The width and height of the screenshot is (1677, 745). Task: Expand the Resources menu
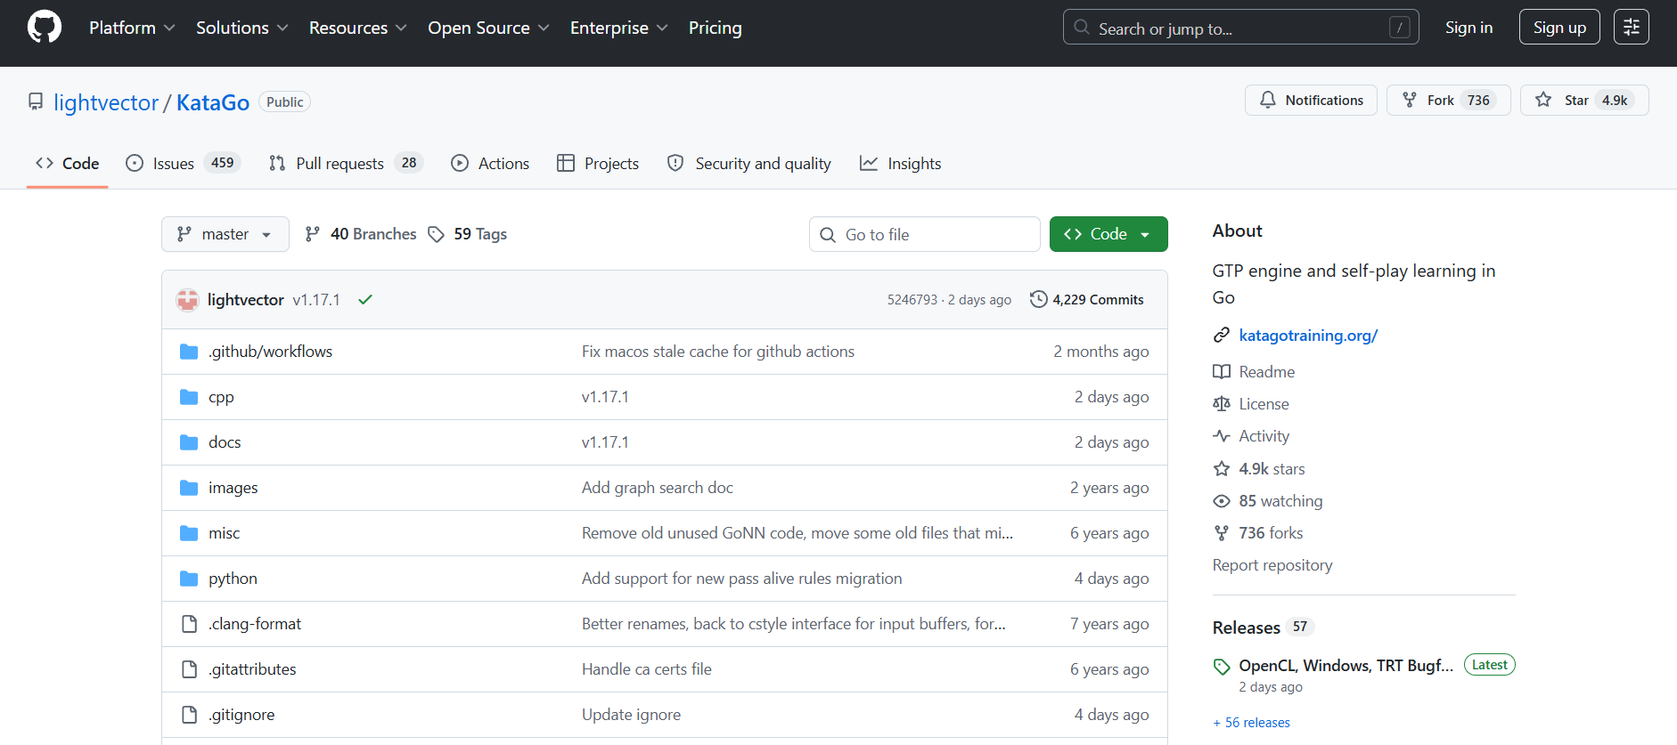[357, 28]
